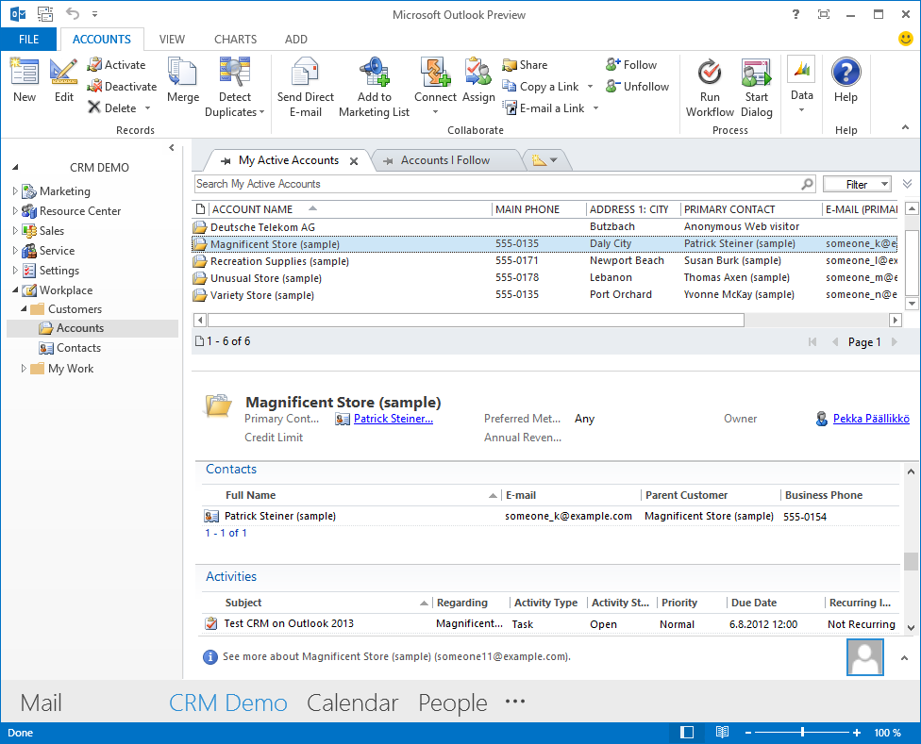Expand the Service tree node
921x744 pixels.
[15, 251]
